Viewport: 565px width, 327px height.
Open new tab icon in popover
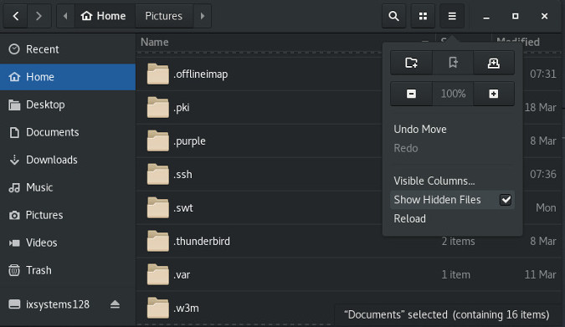tap(494, 63)
